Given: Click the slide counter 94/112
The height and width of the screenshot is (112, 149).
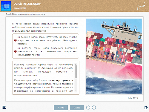Looking at the screenshot, I should tap(133, 98).
